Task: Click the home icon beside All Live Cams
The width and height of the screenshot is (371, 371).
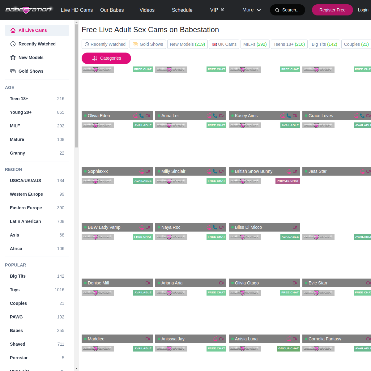Action: click(13, 30)
